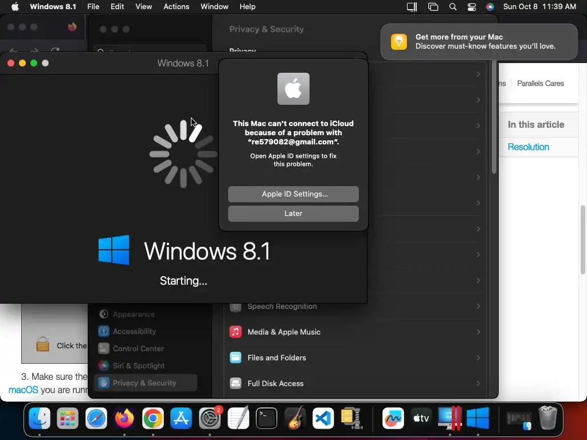Expand Media & Apple Music chevron
The height and width of the screenshot is (440, 587).
coord(478,332)
